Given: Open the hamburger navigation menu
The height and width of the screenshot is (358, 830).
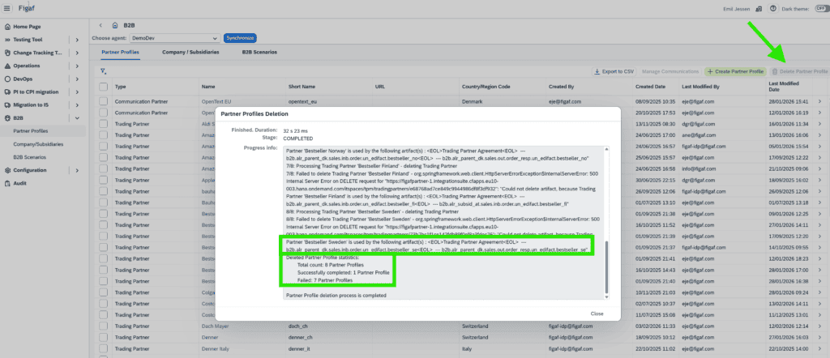Looking at the screenshot, I should [6, 8].
